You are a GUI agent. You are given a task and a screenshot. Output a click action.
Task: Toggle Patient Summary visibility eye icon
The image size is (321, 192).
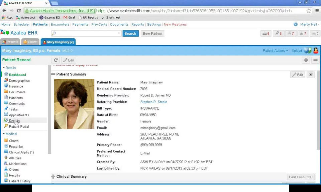[311, 75]
